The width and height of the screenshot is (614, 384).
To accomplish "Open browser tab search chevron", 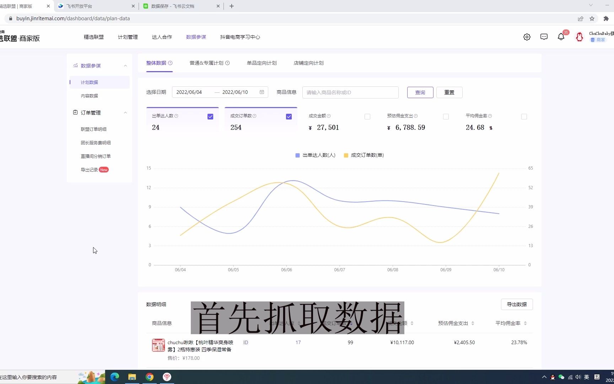I will point(591,5).
